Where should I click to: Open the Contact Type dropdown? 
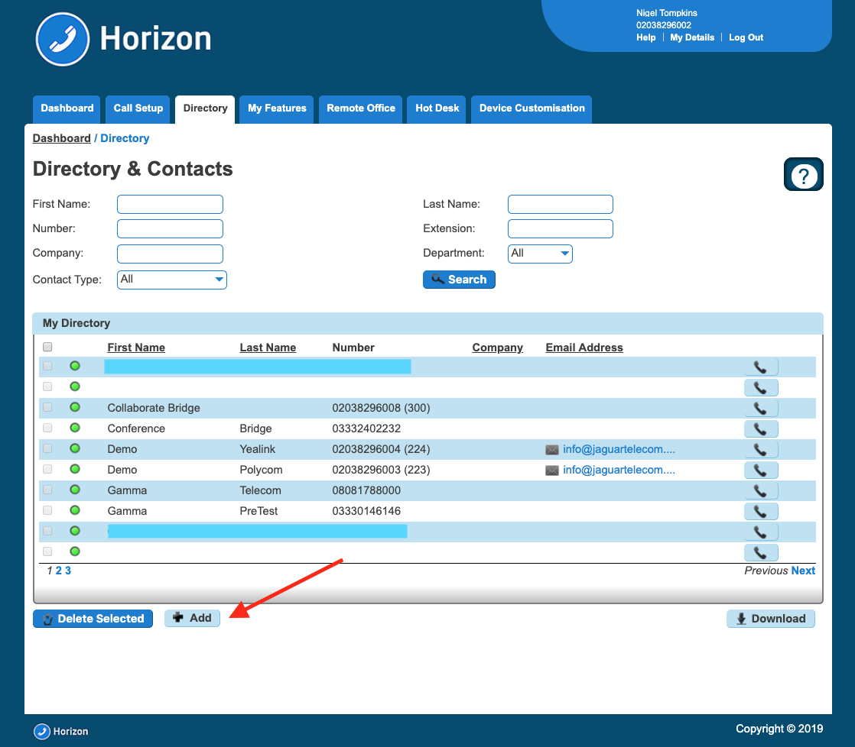(x=171, y=280)
